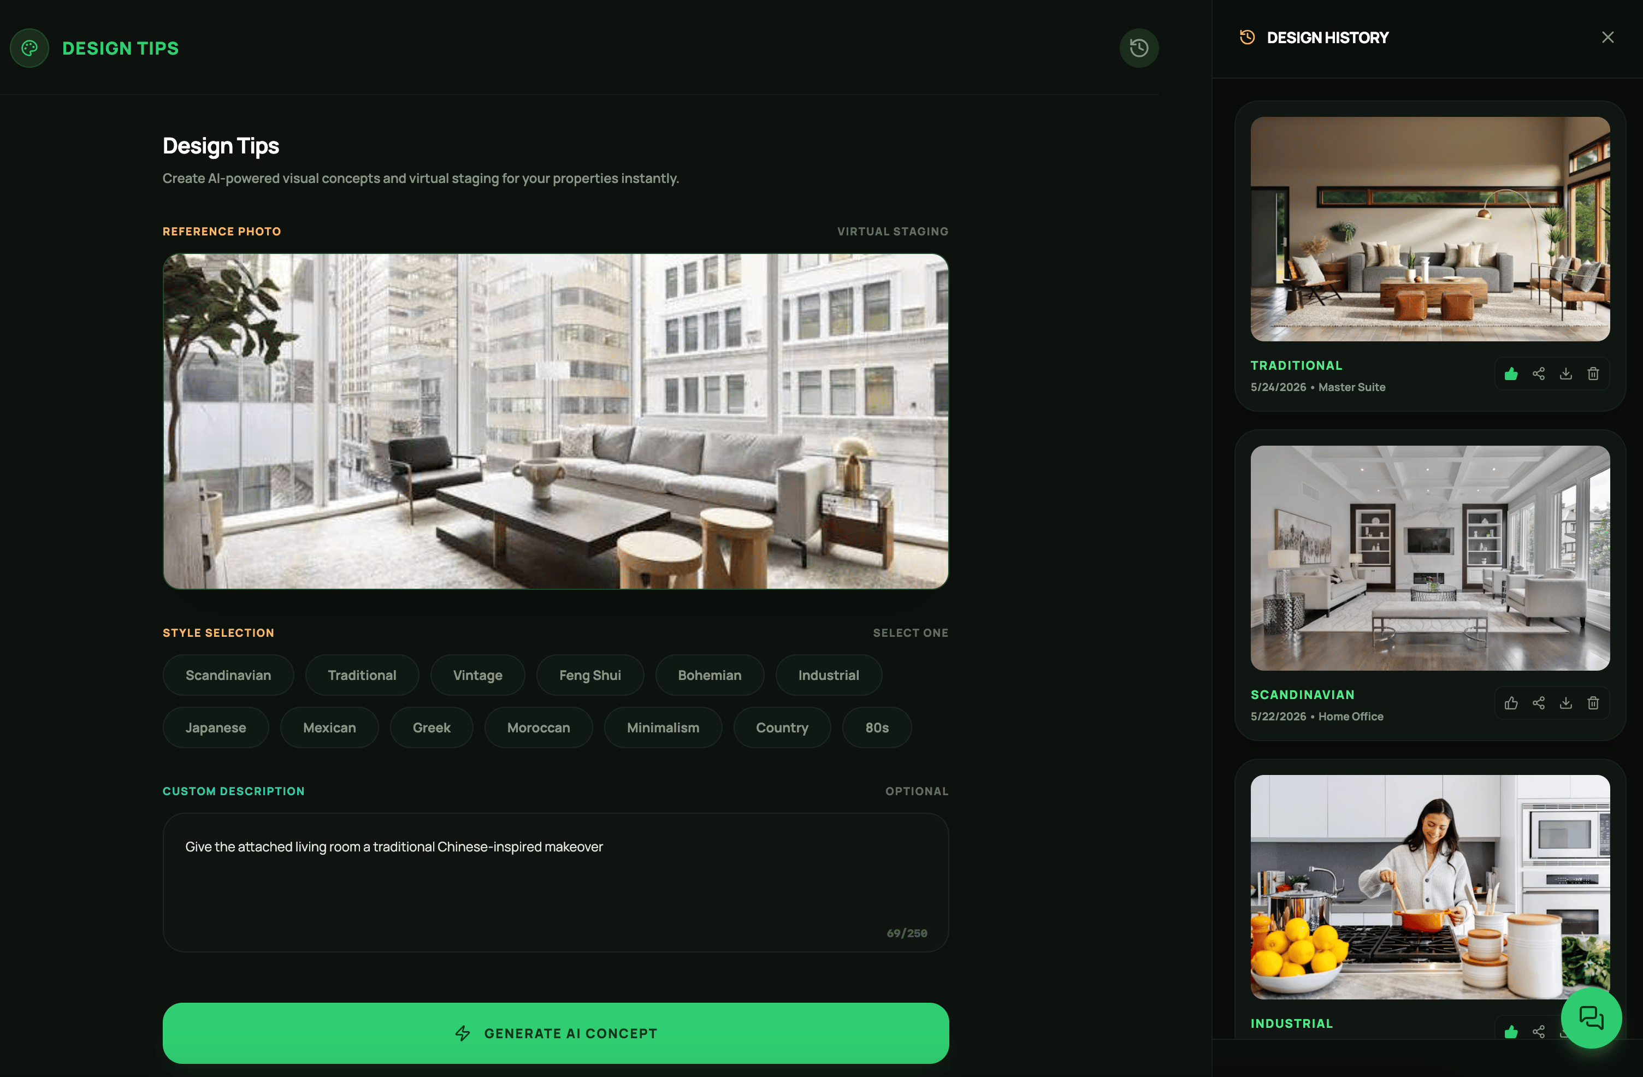The height and width of the screenshot is (1077, 1643).
Task: Click the DESIGN TIPS header title
Action: (120, 48)
